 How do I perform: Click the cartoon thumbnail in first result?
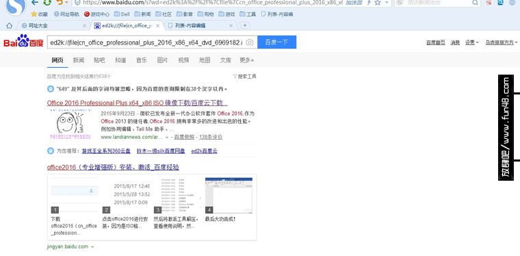pos(70,125)
